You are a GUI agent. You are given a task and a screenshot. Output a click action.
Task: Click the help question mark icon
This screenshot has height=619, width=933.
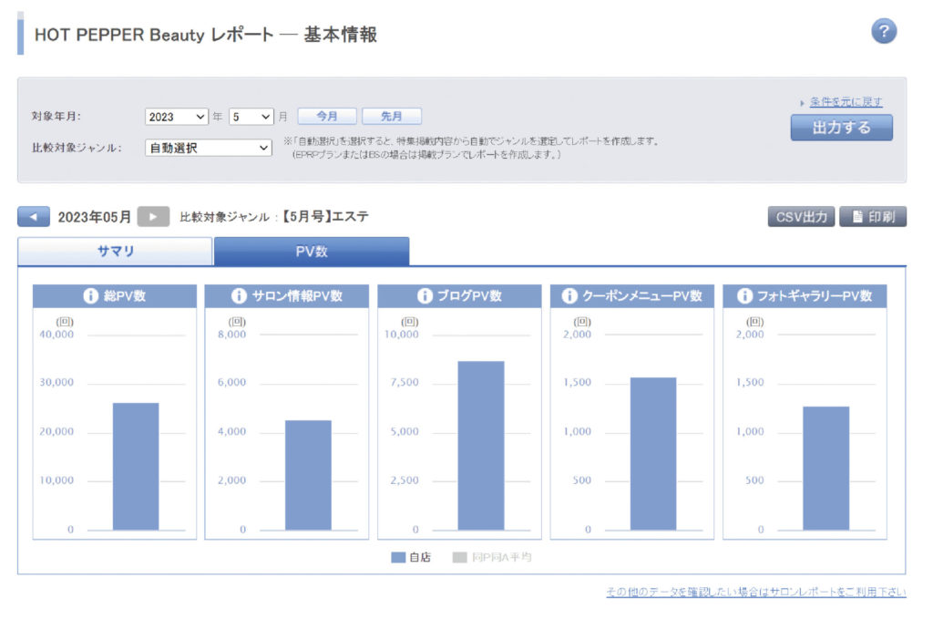pos(883,31)
